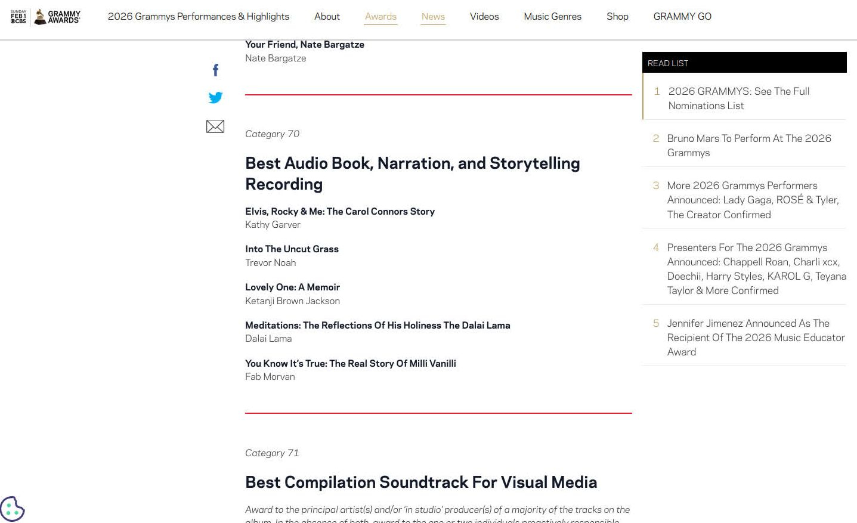Open 2026 Grammys Performances & Highlights menu
The width and height of the screenshot is (857, 523).
click(x=198, y=17)
